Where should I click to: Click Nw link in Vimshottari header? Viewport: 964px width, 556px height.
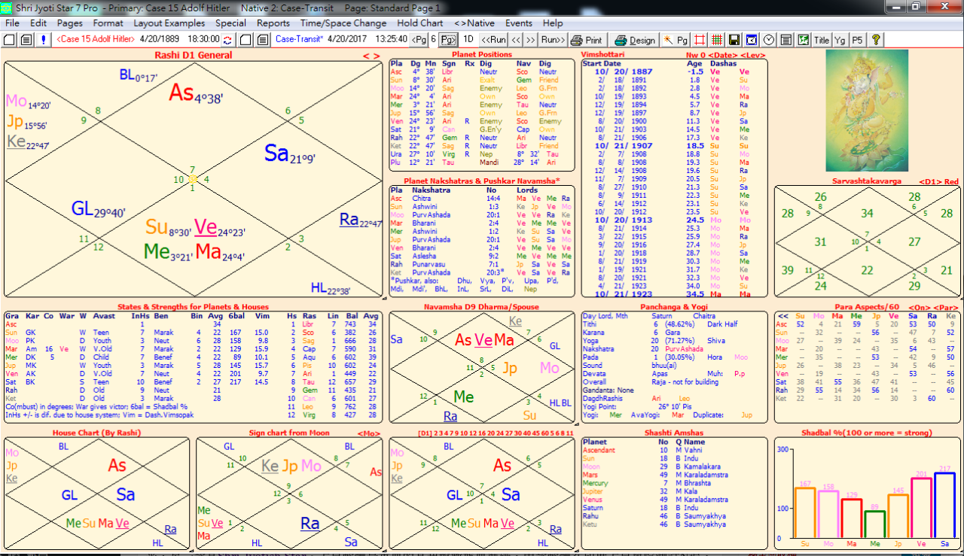[x=692, y=55]
